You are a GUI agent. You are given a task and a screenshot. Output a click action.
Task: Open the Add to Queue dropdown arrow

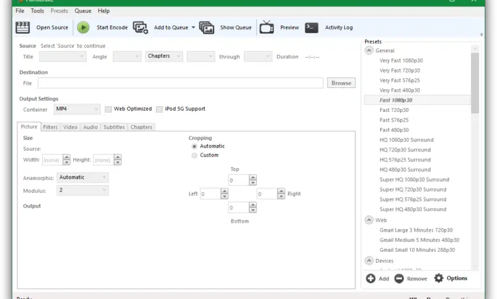[193, 27]
